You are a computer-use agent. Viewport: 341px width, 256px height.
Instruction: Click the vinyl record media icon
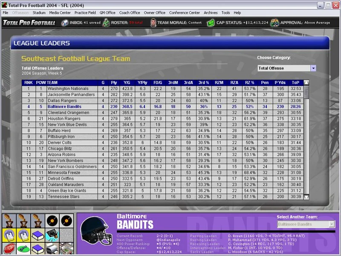coord(52,220)
